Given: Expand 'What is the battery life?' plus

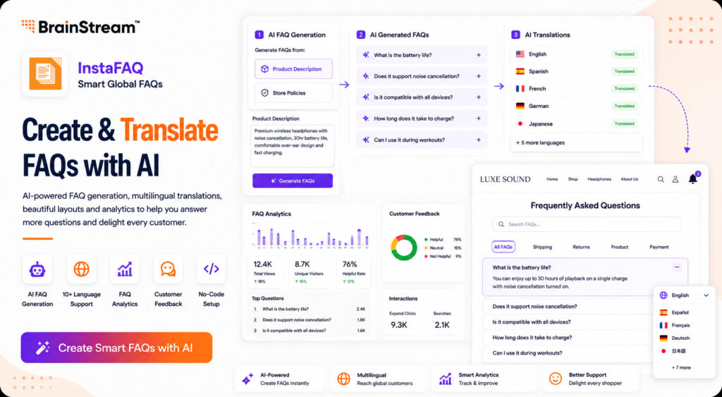Looking at the screenshot, I should [479, 55].
